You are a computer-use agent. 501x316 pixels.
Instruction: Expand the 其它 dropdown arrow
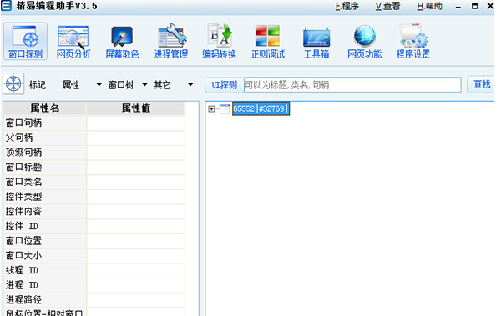click(190, 85)
